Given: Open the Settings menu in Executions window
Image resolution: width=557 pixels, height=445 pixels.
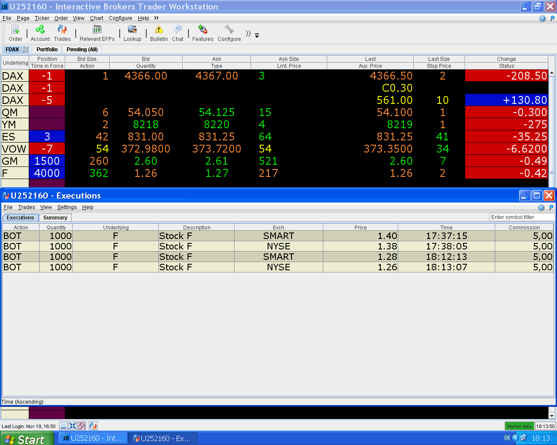Looking at the screenshot, I should tap(67, 207).
